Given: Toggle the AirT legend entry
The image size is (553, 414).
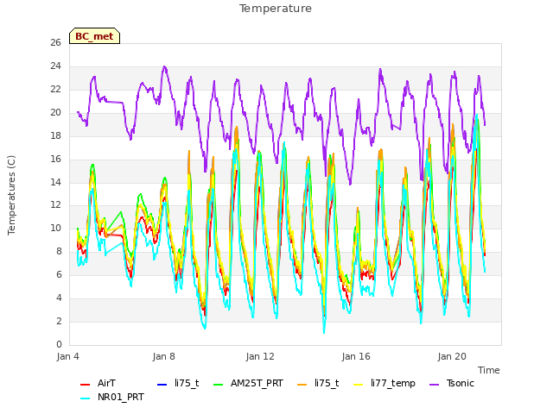Looking at the screenshot, I should click(98, 383).
